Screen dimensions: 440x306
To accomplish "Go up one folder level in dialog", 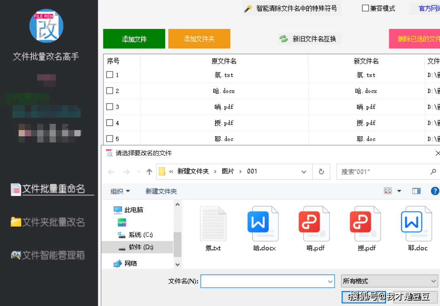I will tap(149, 172).
